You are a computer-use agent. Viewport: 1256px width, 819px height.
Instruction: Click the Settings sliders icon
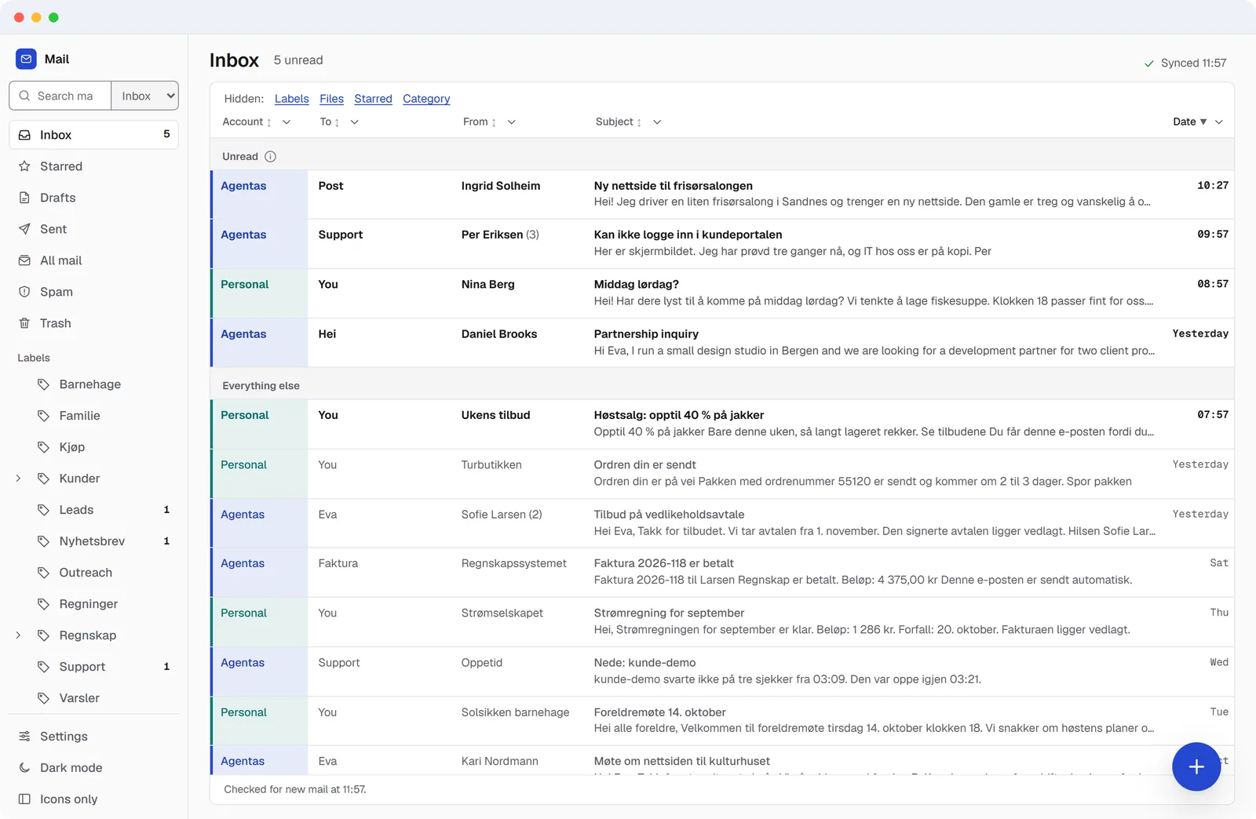click(24, 737)
